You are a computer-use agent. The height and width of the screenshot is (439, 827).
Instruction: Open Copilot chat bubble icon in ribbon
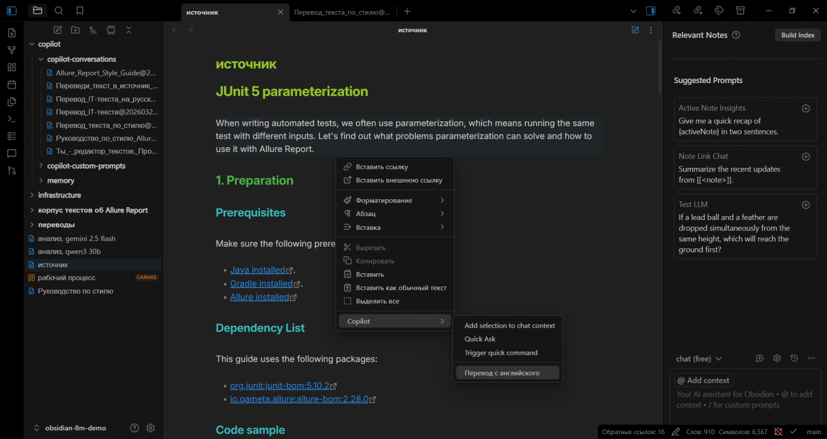click(12, 154)
